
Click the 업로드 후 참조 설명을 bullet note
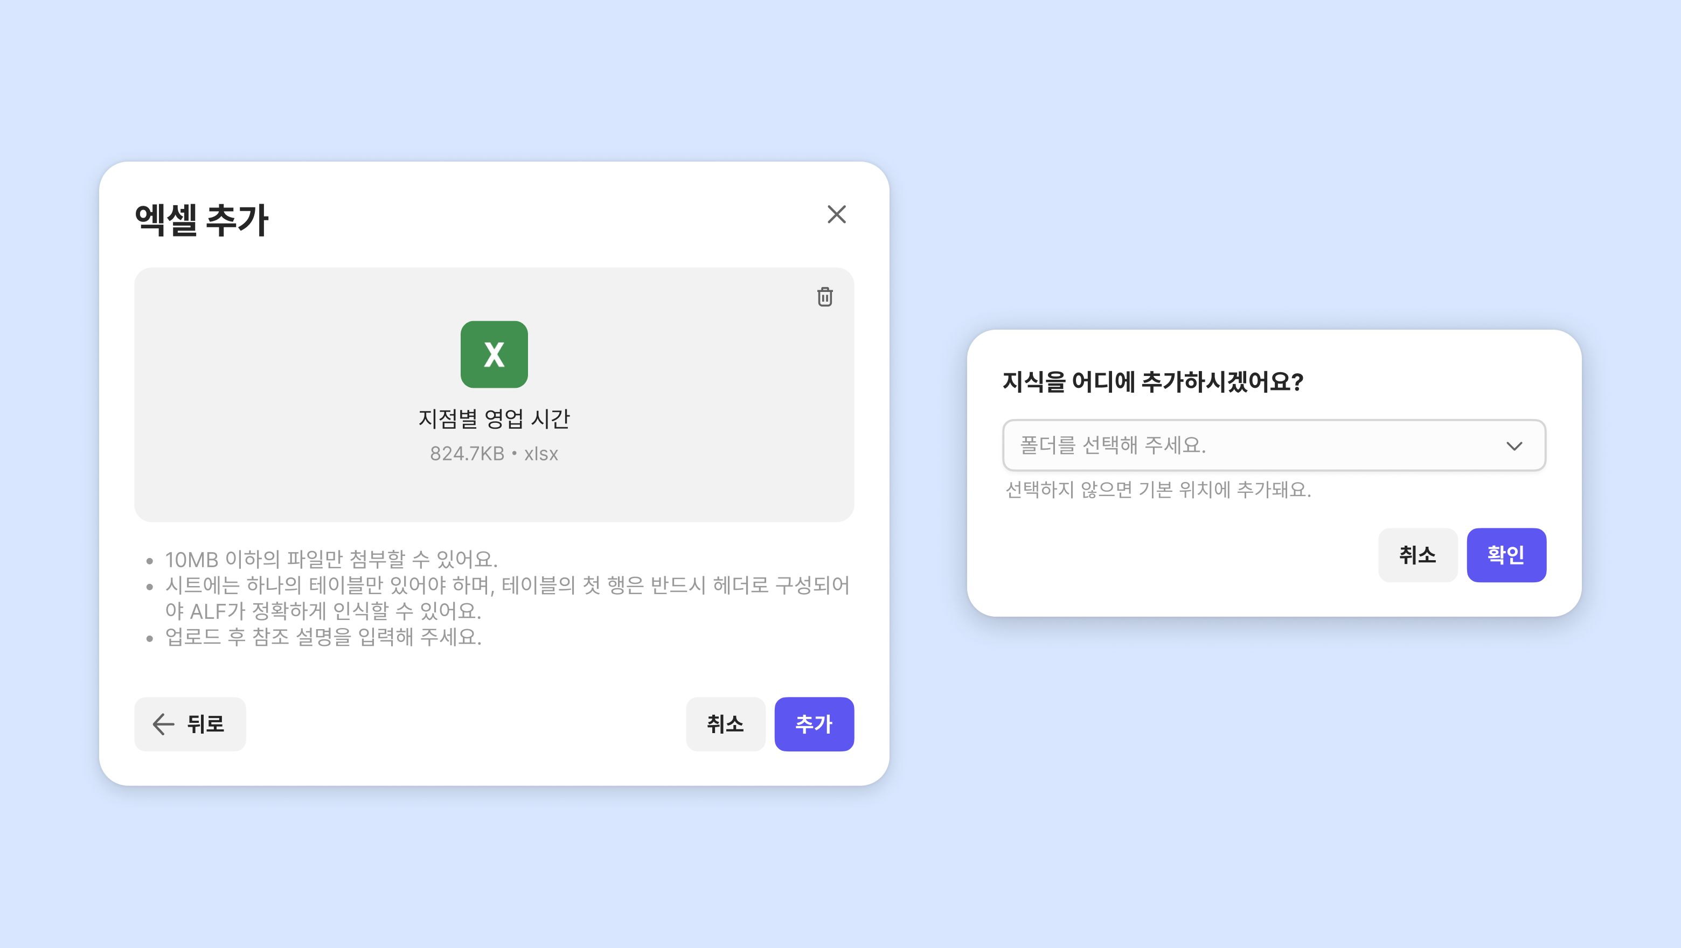pyautogui.click(x=323, y=637)
